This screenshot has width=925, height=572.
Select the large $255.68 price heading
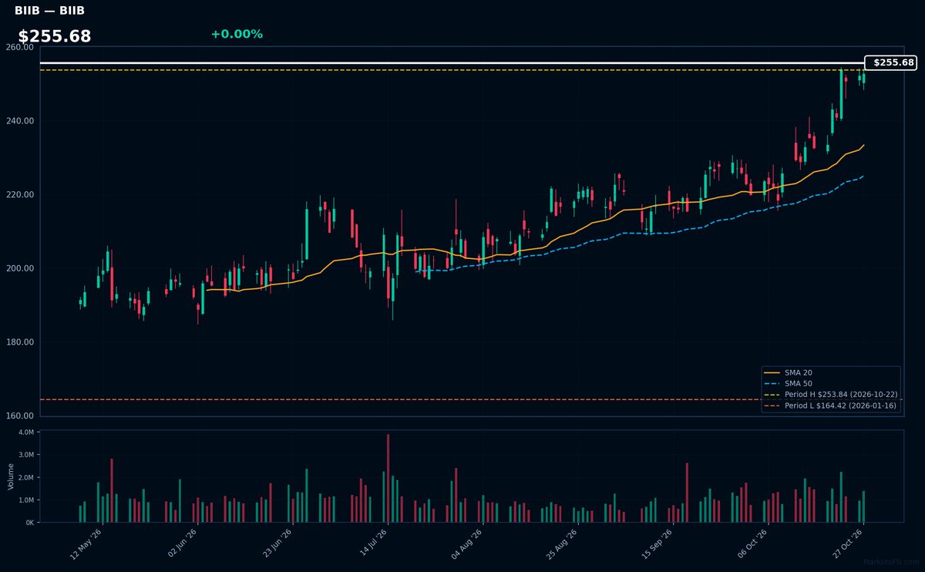[x=55, y=36]
